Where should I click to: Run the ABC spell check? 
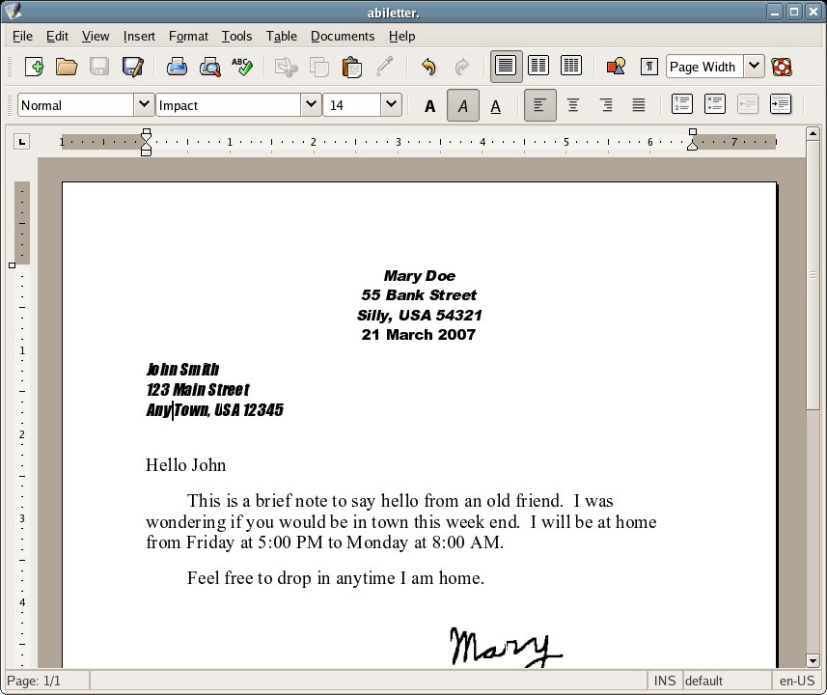[x=242, y=67]
